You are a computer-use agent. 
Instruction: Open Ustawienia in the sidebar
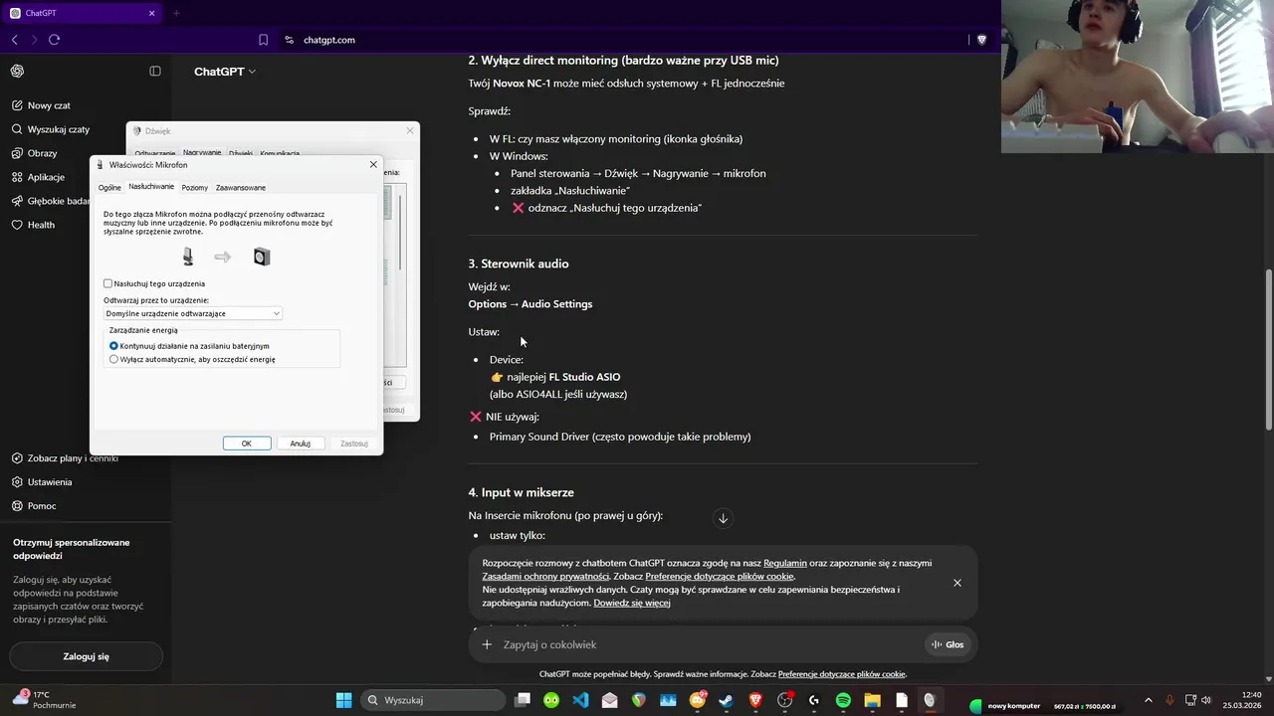(50, 482)
